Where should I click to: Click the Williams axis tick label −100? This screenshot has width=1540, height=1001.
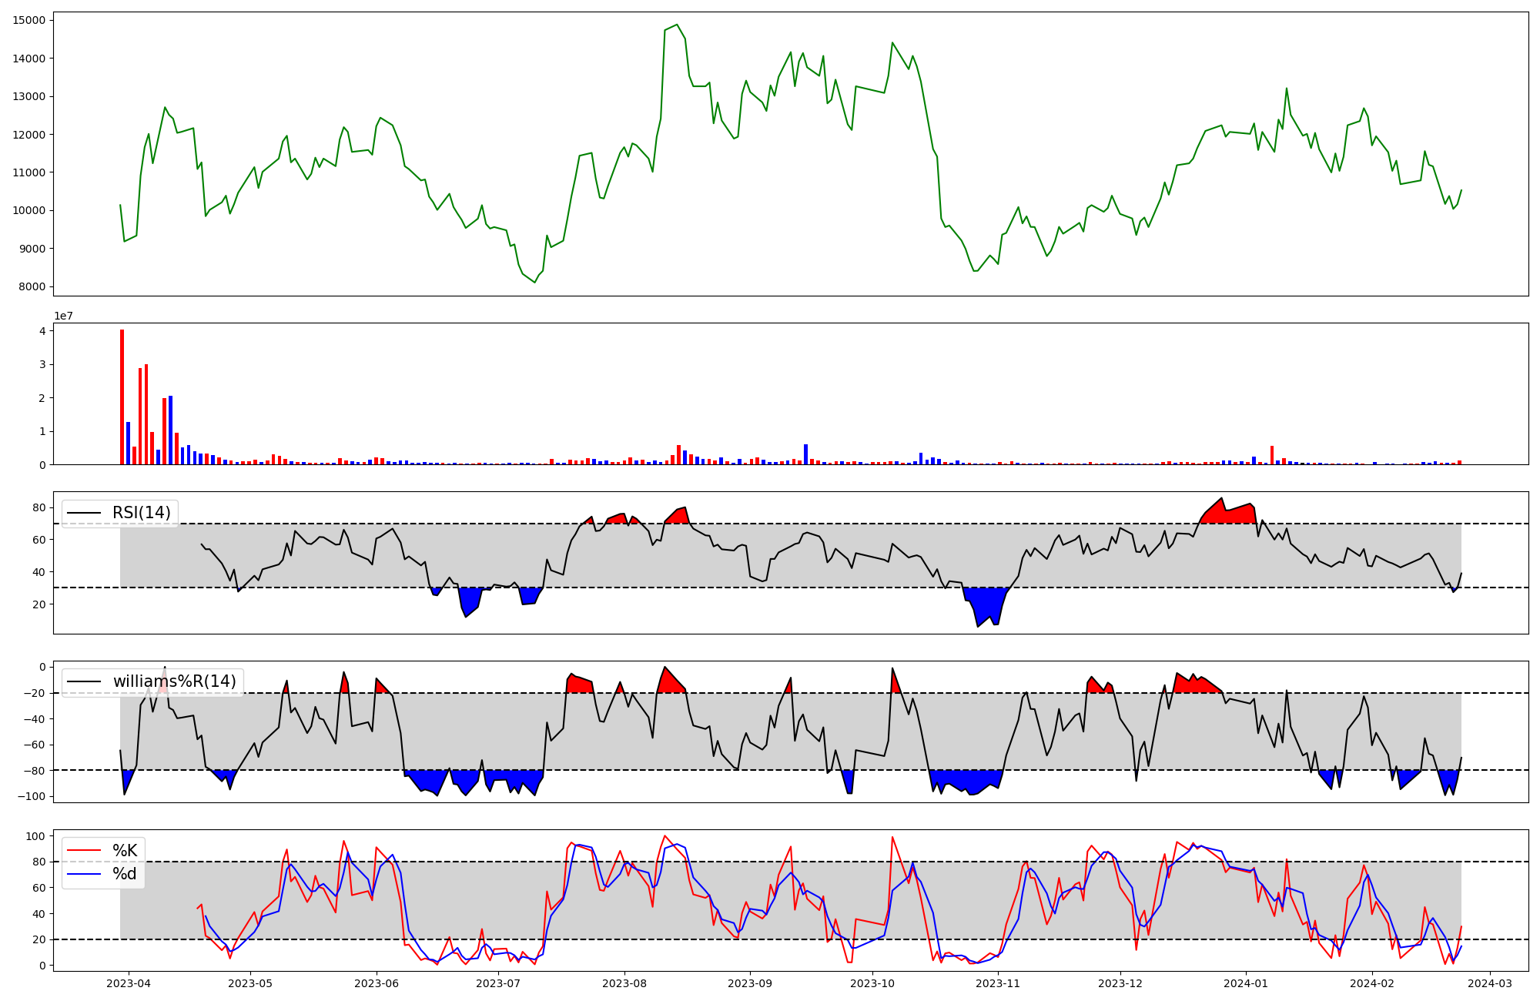click(31, 796)
